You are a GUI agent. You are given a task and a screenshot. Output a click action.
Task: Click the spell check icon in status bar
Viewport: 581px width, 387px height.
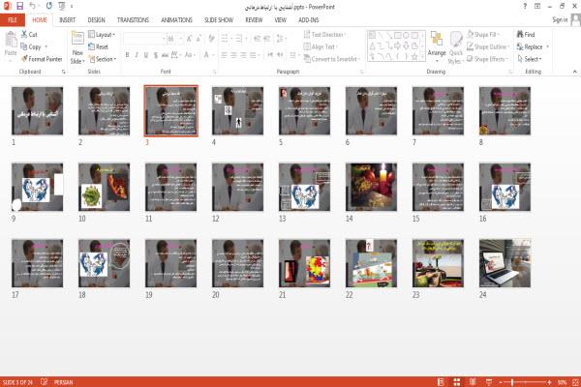tap(45, 382)
